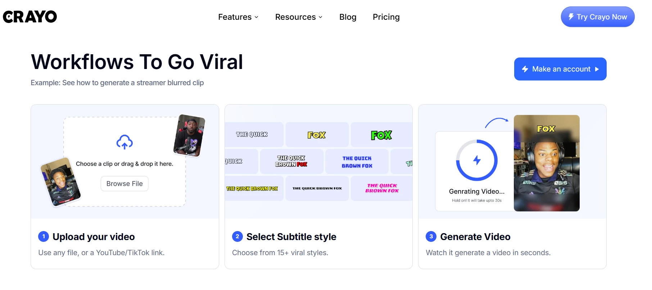Expand the Resources dropdown chevron
The width and height of the screenshot is (652, 290).
pos(321,17)
